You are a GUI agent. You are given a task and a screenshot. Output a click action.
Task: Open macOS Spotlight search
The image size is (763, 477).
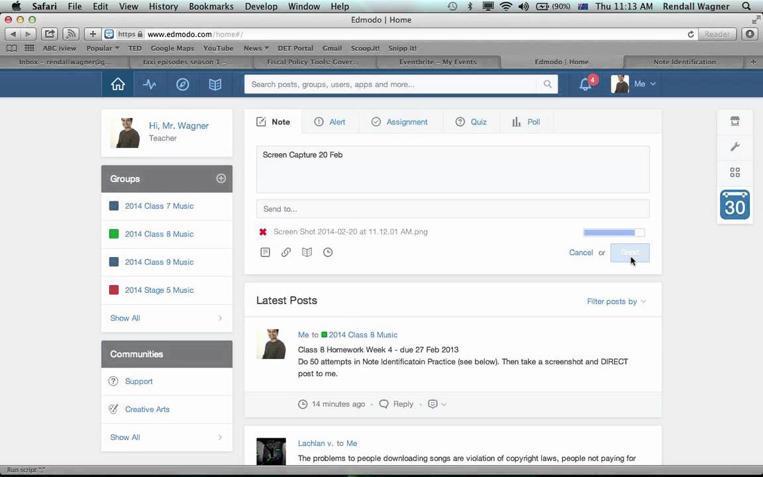click(746, 7)
